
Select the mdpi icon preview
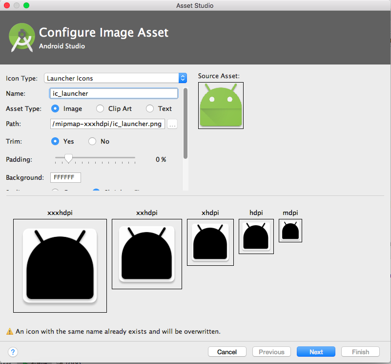(290, 230)
